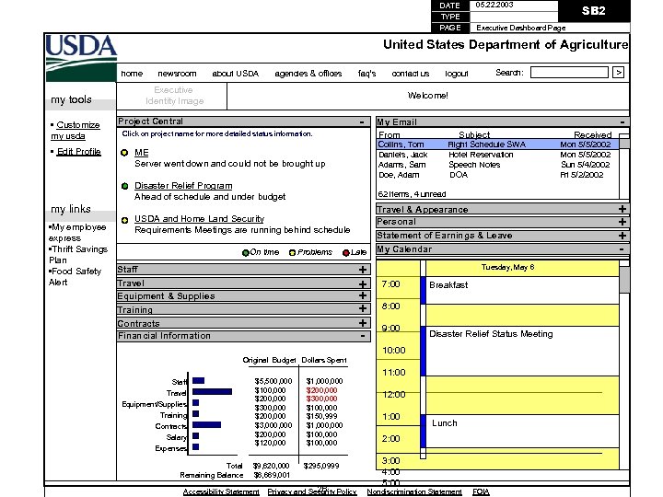Screen dimensions: 663x497
Task: Click the Executive Identity Image placeholder
Action: pos(172,96)
